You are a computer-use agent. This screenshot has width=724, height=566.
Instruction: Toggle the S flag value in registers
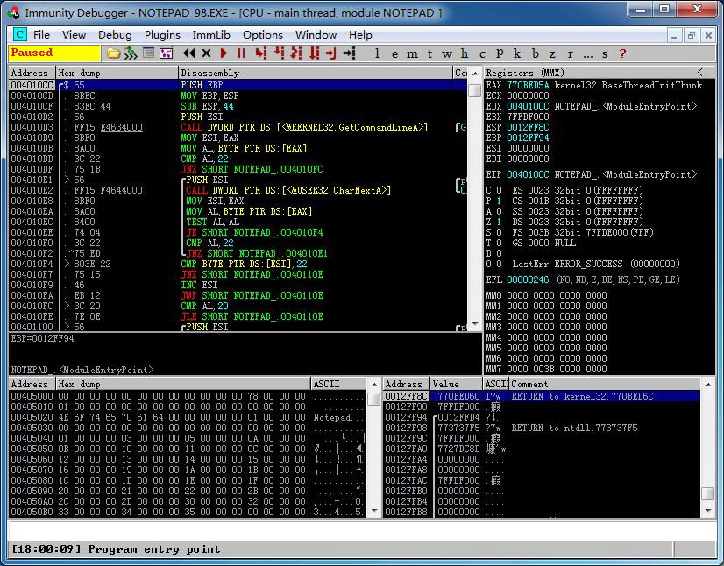point(499,232)
